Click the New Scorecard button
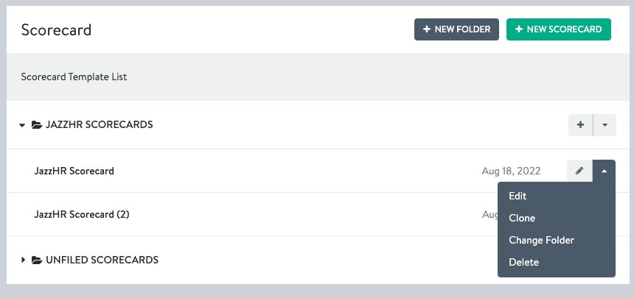The width and height of the screenshot is (634, 298). click(x=558, y=29)
